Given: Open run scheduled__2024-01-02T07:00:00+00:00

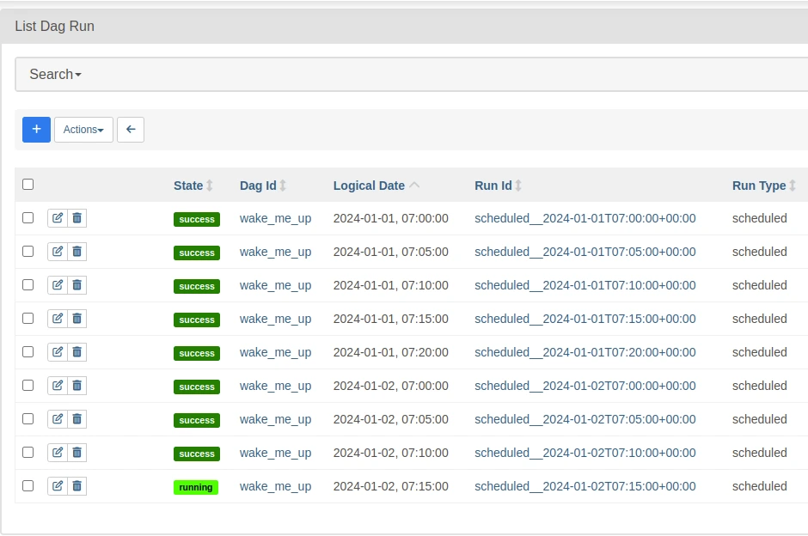Looking at the screenshot, I should click(x=585, y=386).
